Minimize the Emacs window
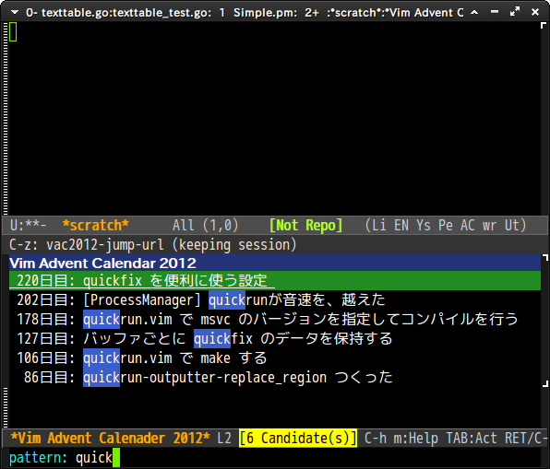The height and width of the screenshot is (469, 550). click(x=495, y=12)
